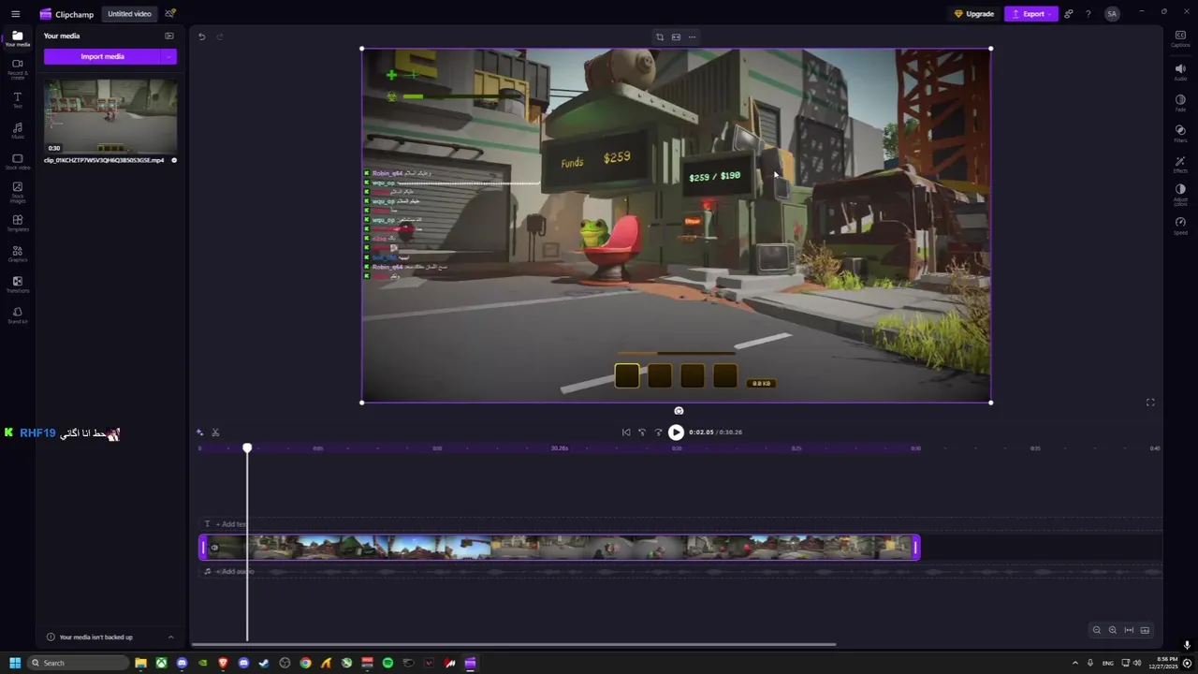Click the taskbar Search box
Image resolution: width=1198 pixels, height=674 pixels.
[79, 663]
